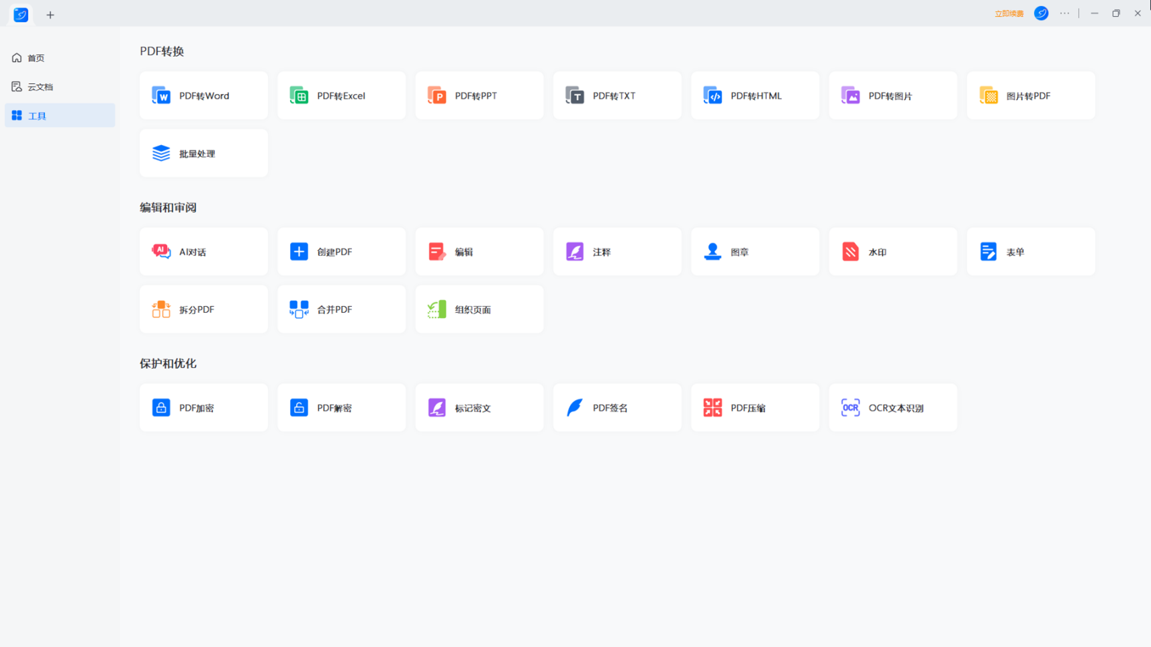
Task: Select the PDF转Excel tool icon
Action: pyautogui.click(x=299, y=96)
